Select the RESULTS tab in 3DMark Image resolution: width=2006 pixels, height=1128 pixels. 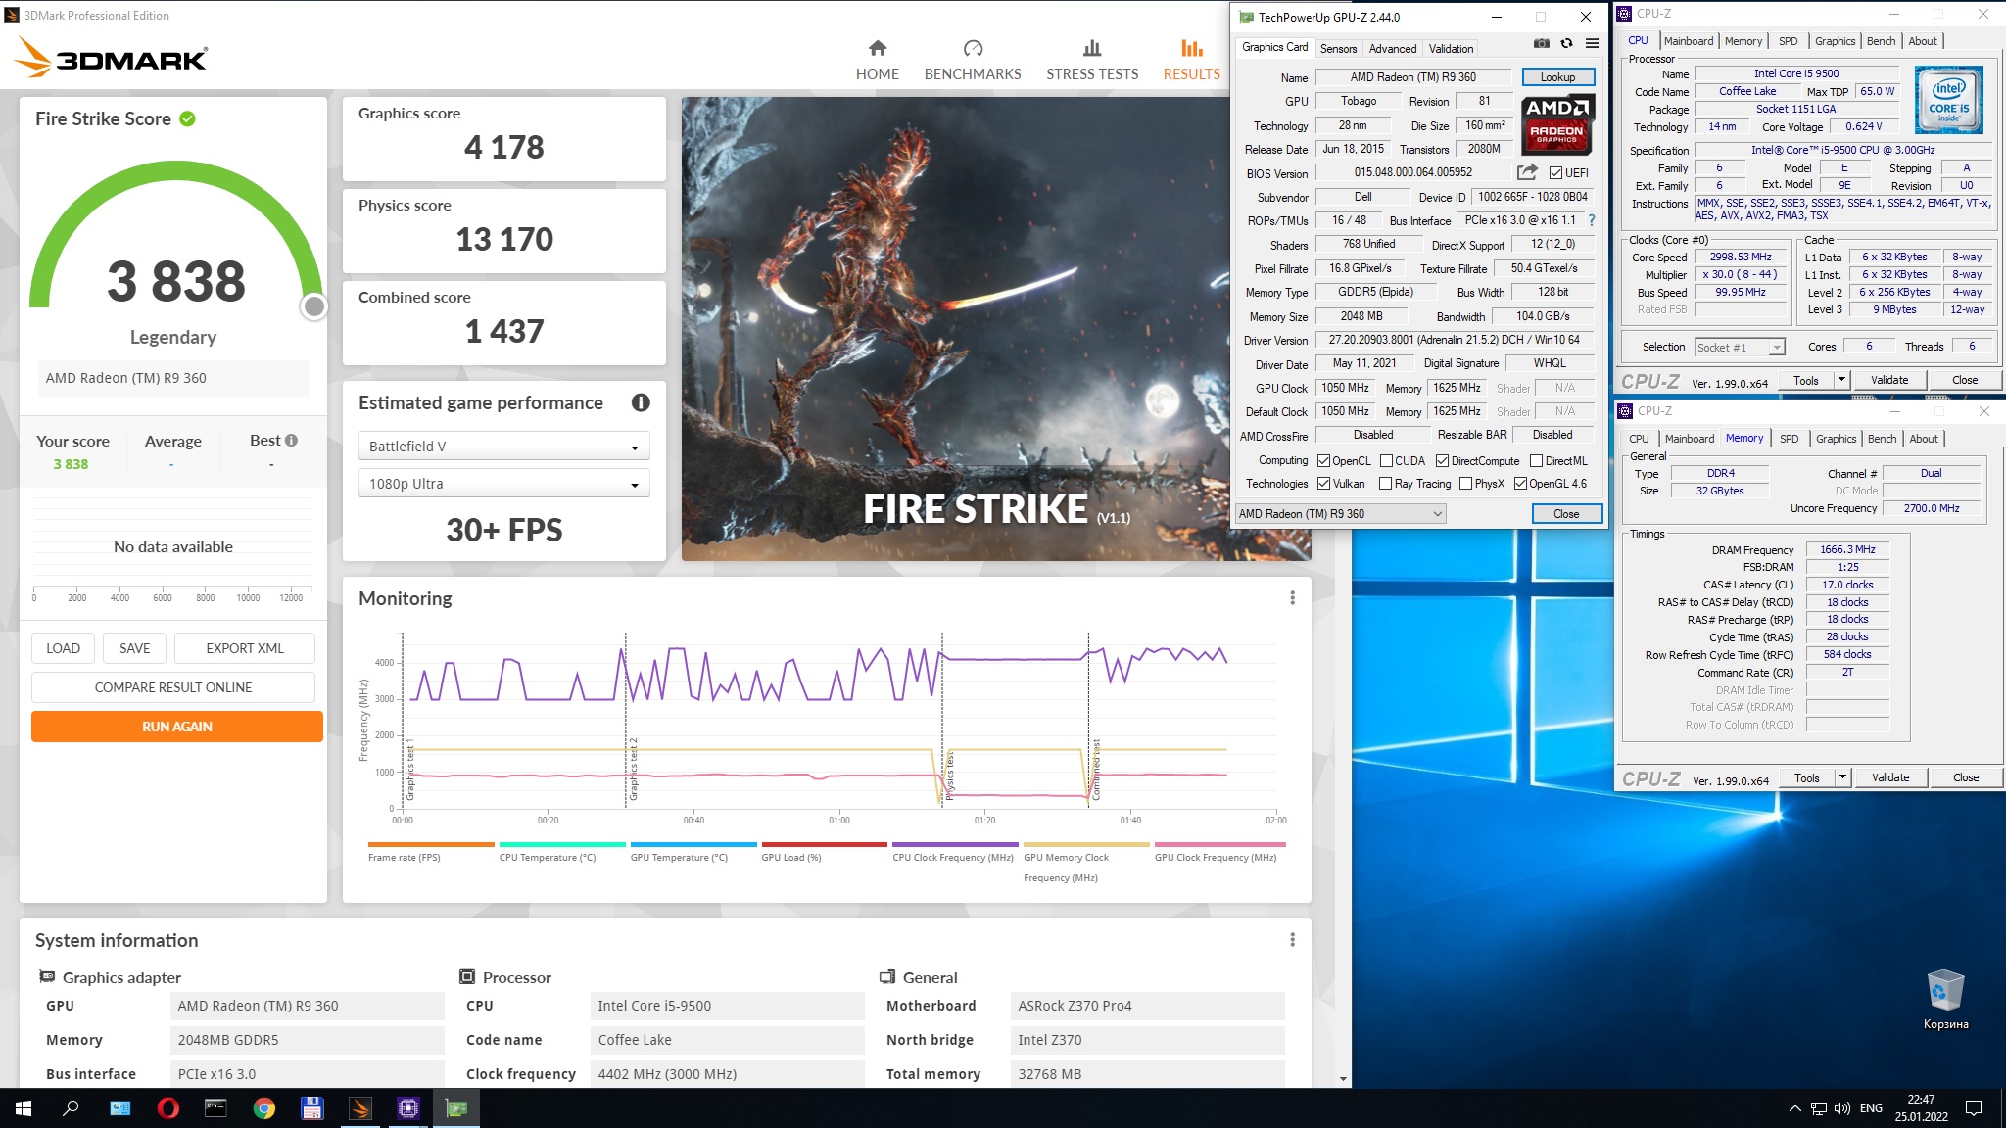[1191, 61]
